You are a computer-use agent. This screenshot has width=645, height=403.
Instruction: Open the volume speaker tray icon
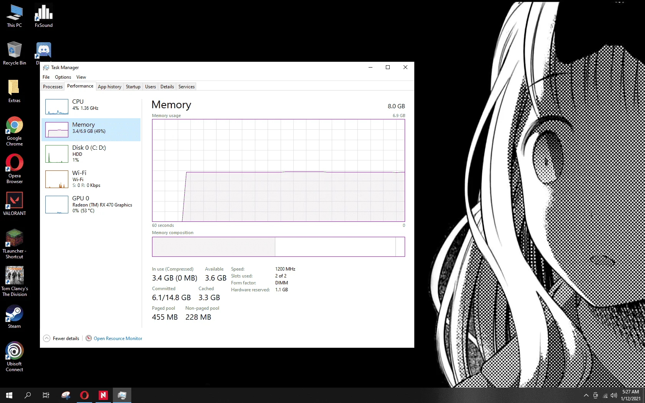tap(614, 395)
